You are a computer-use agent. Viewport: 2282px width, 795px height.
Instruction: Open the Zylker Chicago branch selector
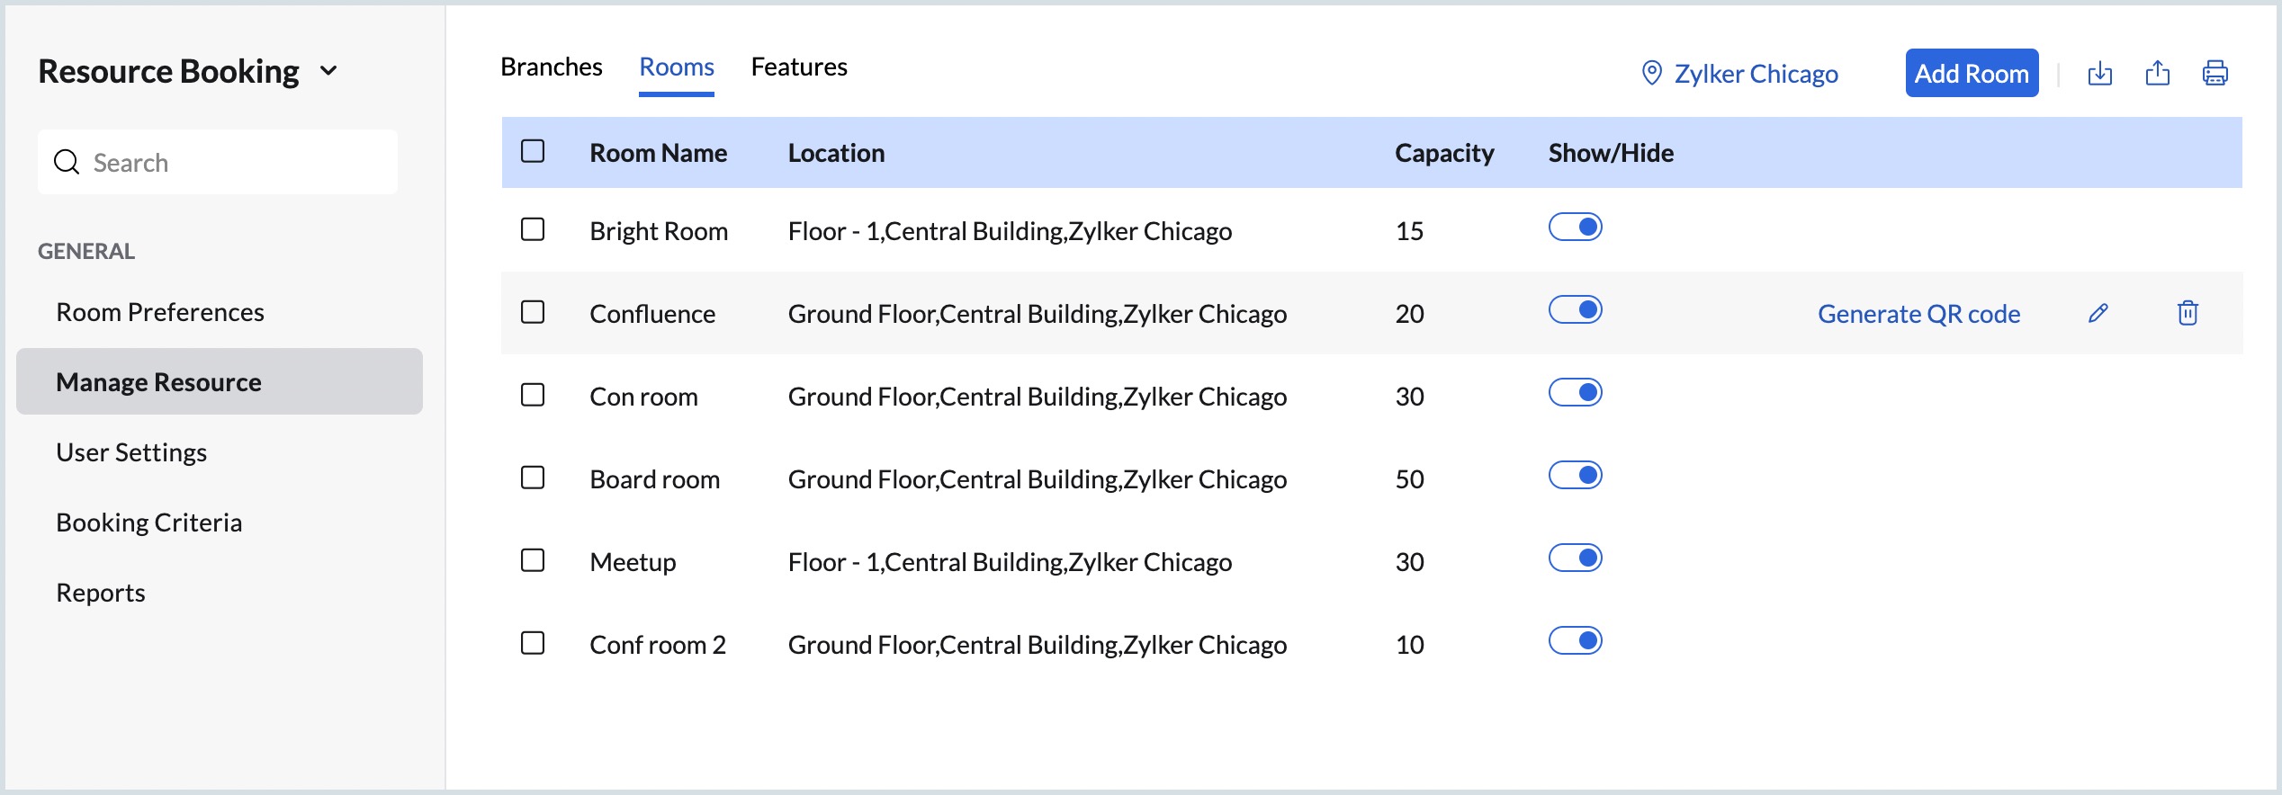tap(1755, 74)
